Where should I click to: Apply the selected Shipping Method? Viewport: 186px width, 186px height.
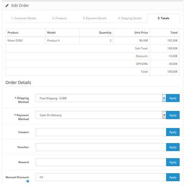coord(173,98)
